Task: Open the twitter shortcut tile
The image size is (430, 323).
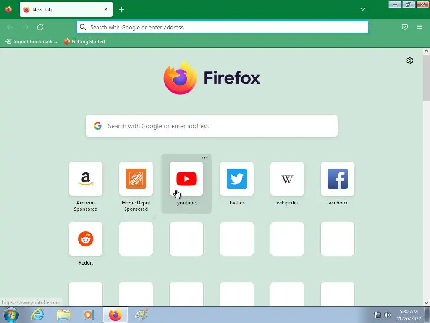Action: pos(237,179)
